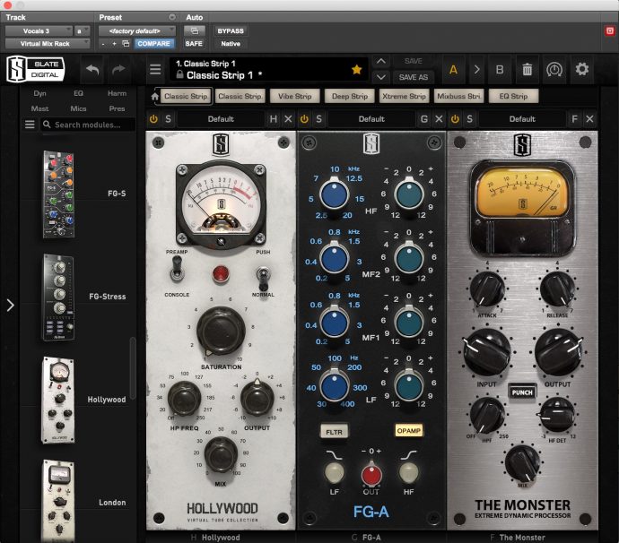The width and height of the screenshot is (619, 543).
Task: Open Hollywood module Default preset dropdown
Action: click(x=221, y=118)
